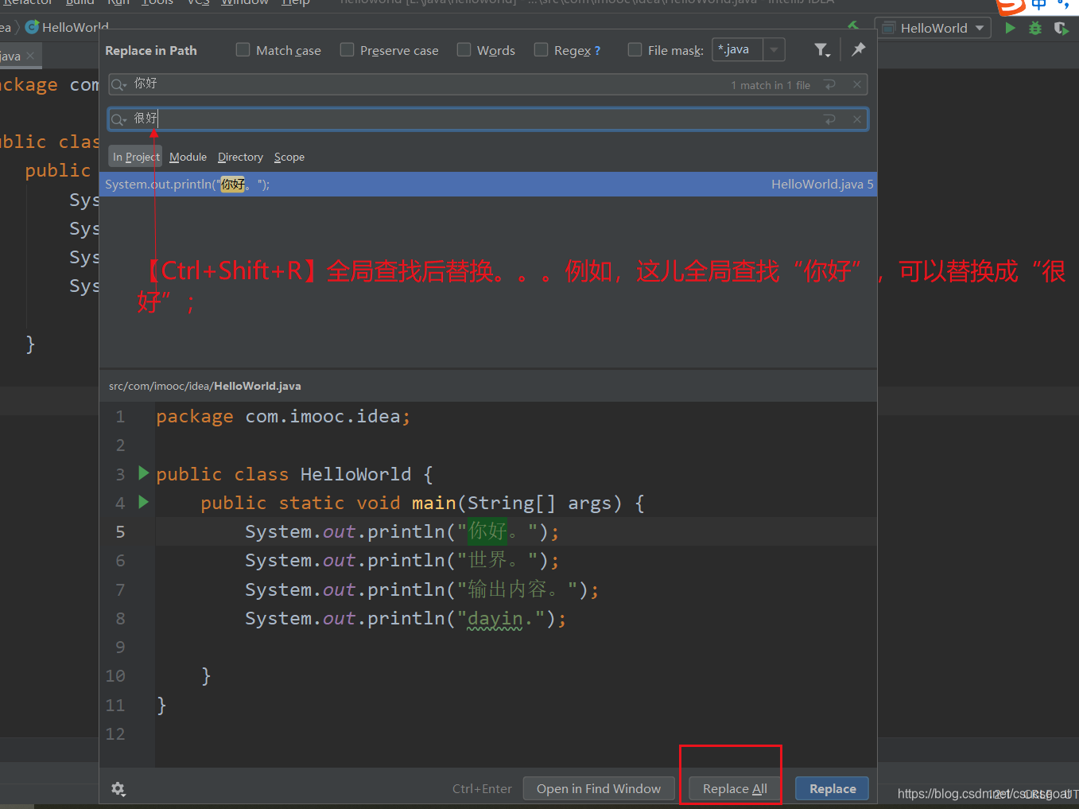Enable the File mask checkbox
The image size is (1079, 809).
(x=635, y=50)
